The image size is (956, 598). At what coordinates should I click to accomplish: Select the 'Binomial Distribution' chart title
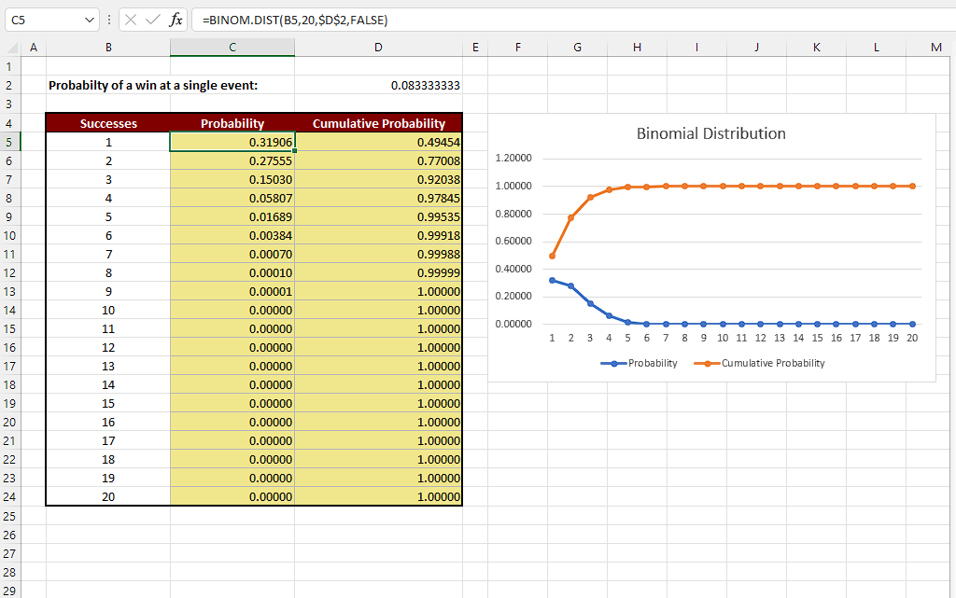[710, 133]
